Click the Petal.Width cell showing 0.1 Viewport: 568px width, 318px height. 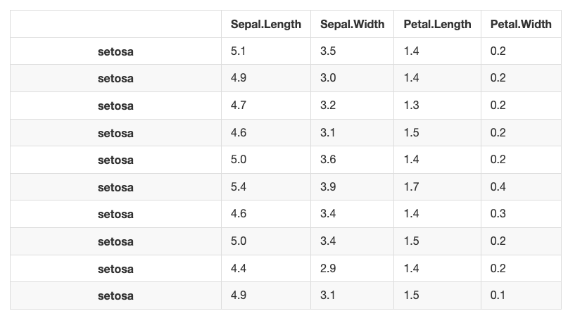click(x=521, y=295)
